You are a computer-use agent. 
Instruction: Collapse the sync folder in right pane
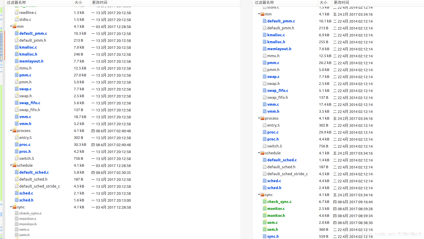(x=259, y=194)
